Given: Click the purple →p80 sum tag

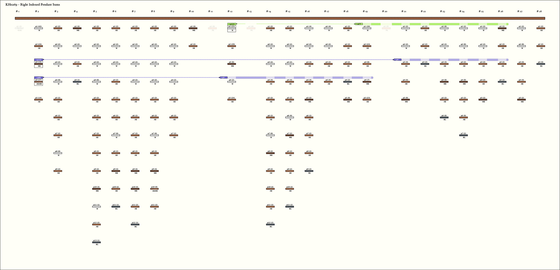Looking at the screenshot, I should [38, 78].
